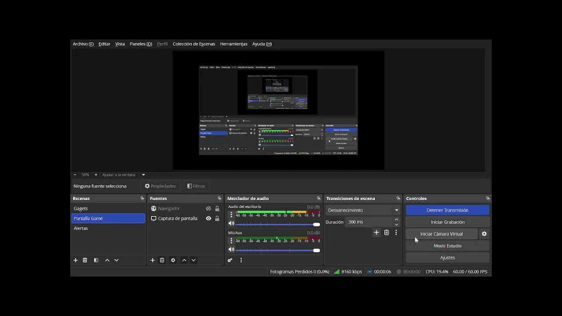Image resolution: width=562 pixels, height=316 pixels.
Task: Select the Pantalla Game scene
Action: pos(108,219)
